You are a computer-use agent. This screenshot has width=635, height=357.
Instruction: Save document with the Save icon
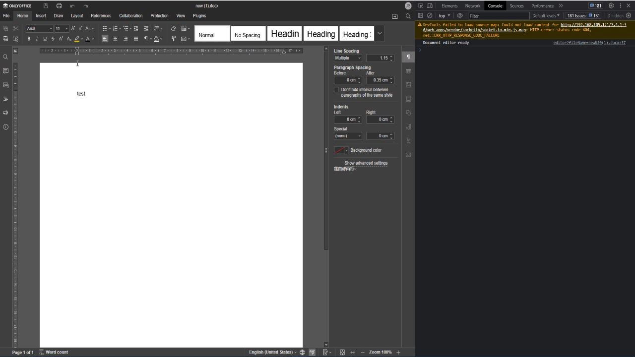tap(46, 6)
